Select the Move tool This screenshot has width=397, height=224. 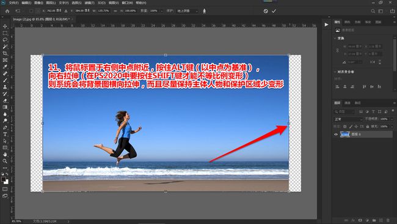tap(5, 26)
